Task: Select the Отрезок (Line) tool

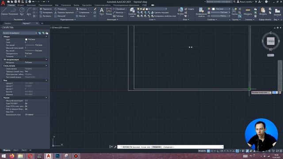Action: click(4, 11)
